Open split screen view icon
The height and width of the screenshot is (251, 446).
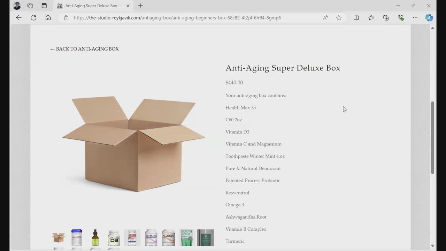(356, 18)
